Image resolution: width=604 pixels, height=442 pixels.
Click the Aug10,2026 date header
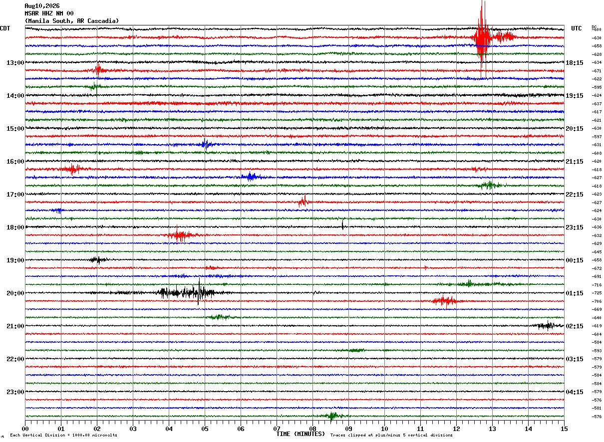[42, 6]
